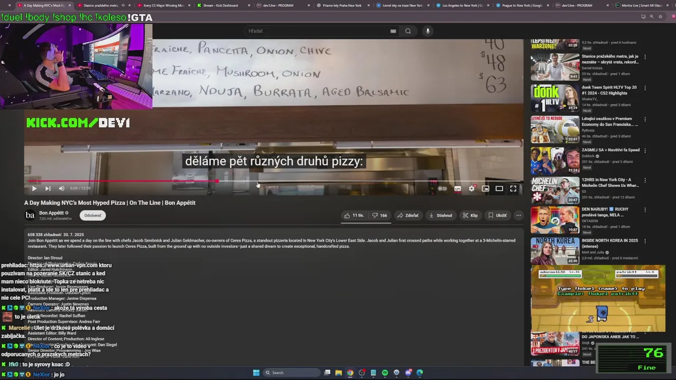Open options menu for donk Team Spirit video
Image resolution: width=676 pixels, height=380 pixels.
pyautogui.click(x=645, y=88)
